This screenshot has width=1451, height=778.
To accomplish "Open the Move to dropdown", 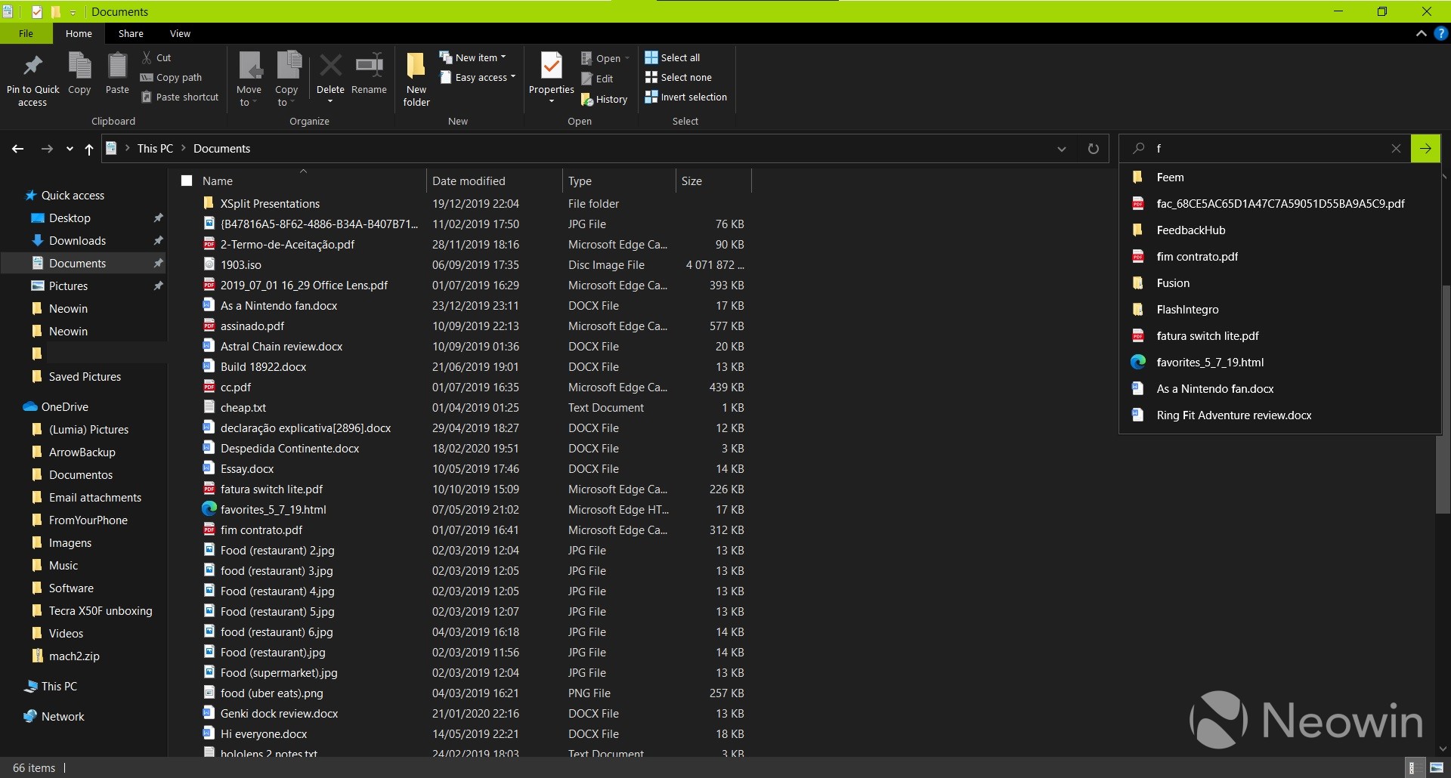I will coord(249,96).
